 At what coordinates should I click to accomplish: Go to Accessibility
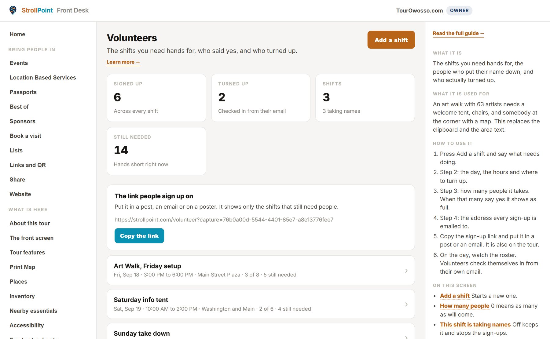tap(27, 325)
